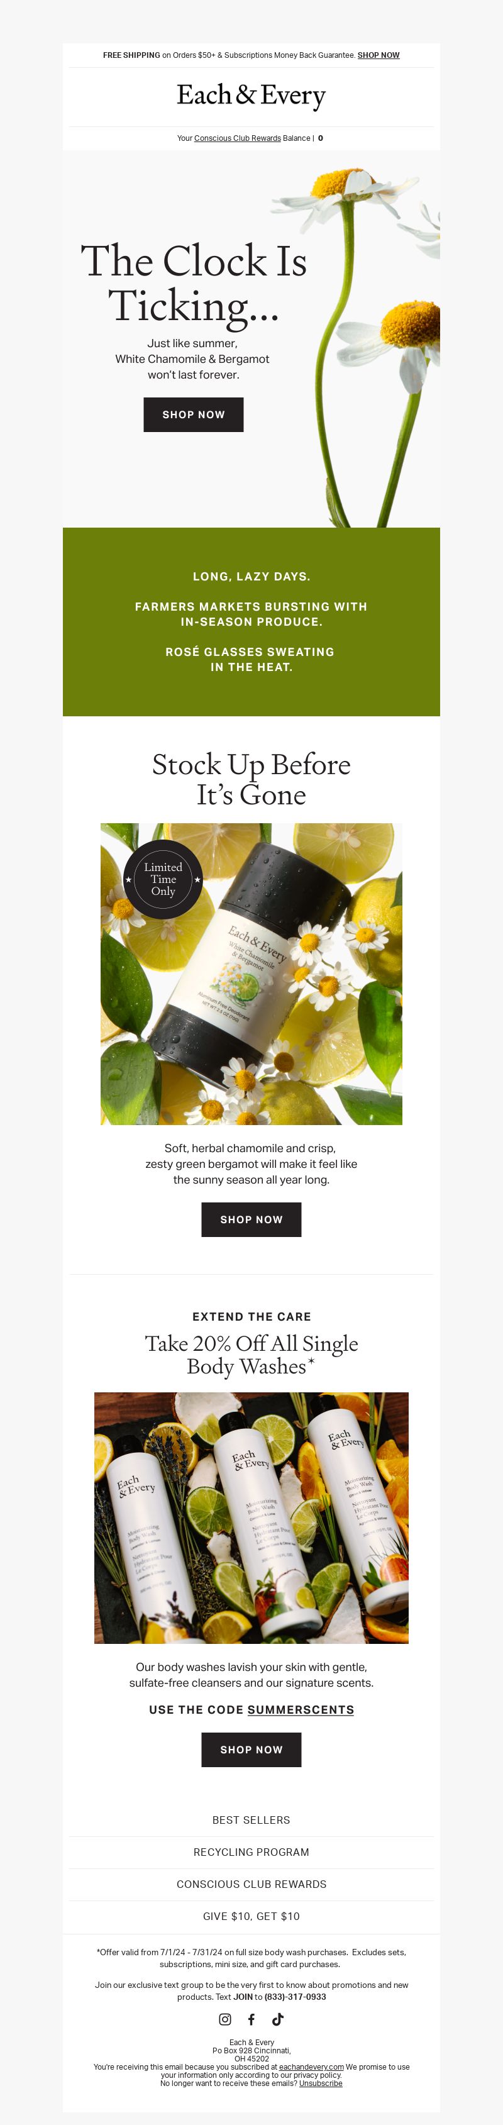The width and height of the screenshot is (503, 2125).
Task: Open the TikTok icon in footer
Action: coord(278,2019)
